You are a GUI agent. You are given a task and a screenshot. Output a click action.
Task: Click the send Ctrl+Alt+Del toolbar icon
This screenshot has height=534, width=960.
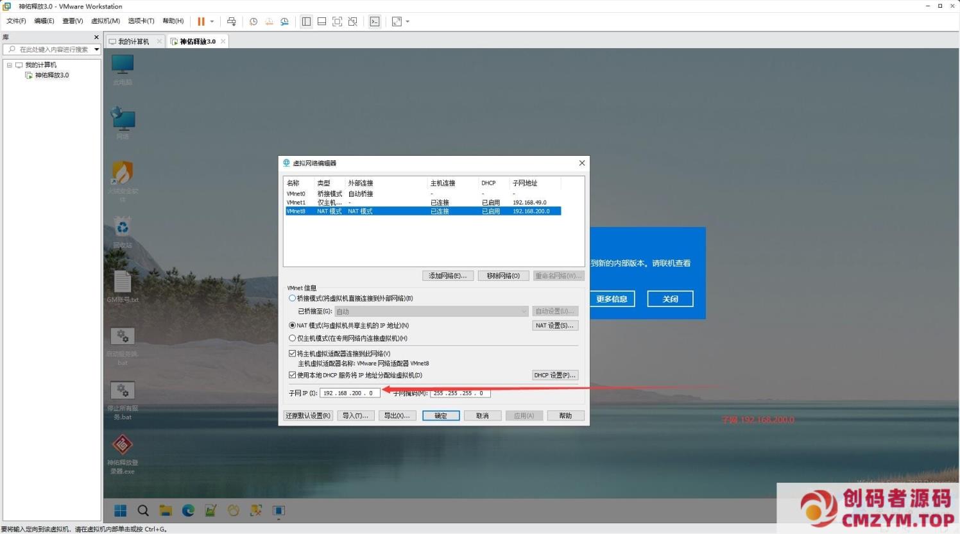pyautogui.click(x=232, y=21)
